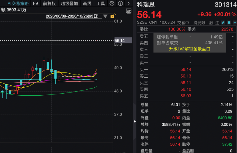Click 内盘 value 6400.80

[x=225, y=118]
